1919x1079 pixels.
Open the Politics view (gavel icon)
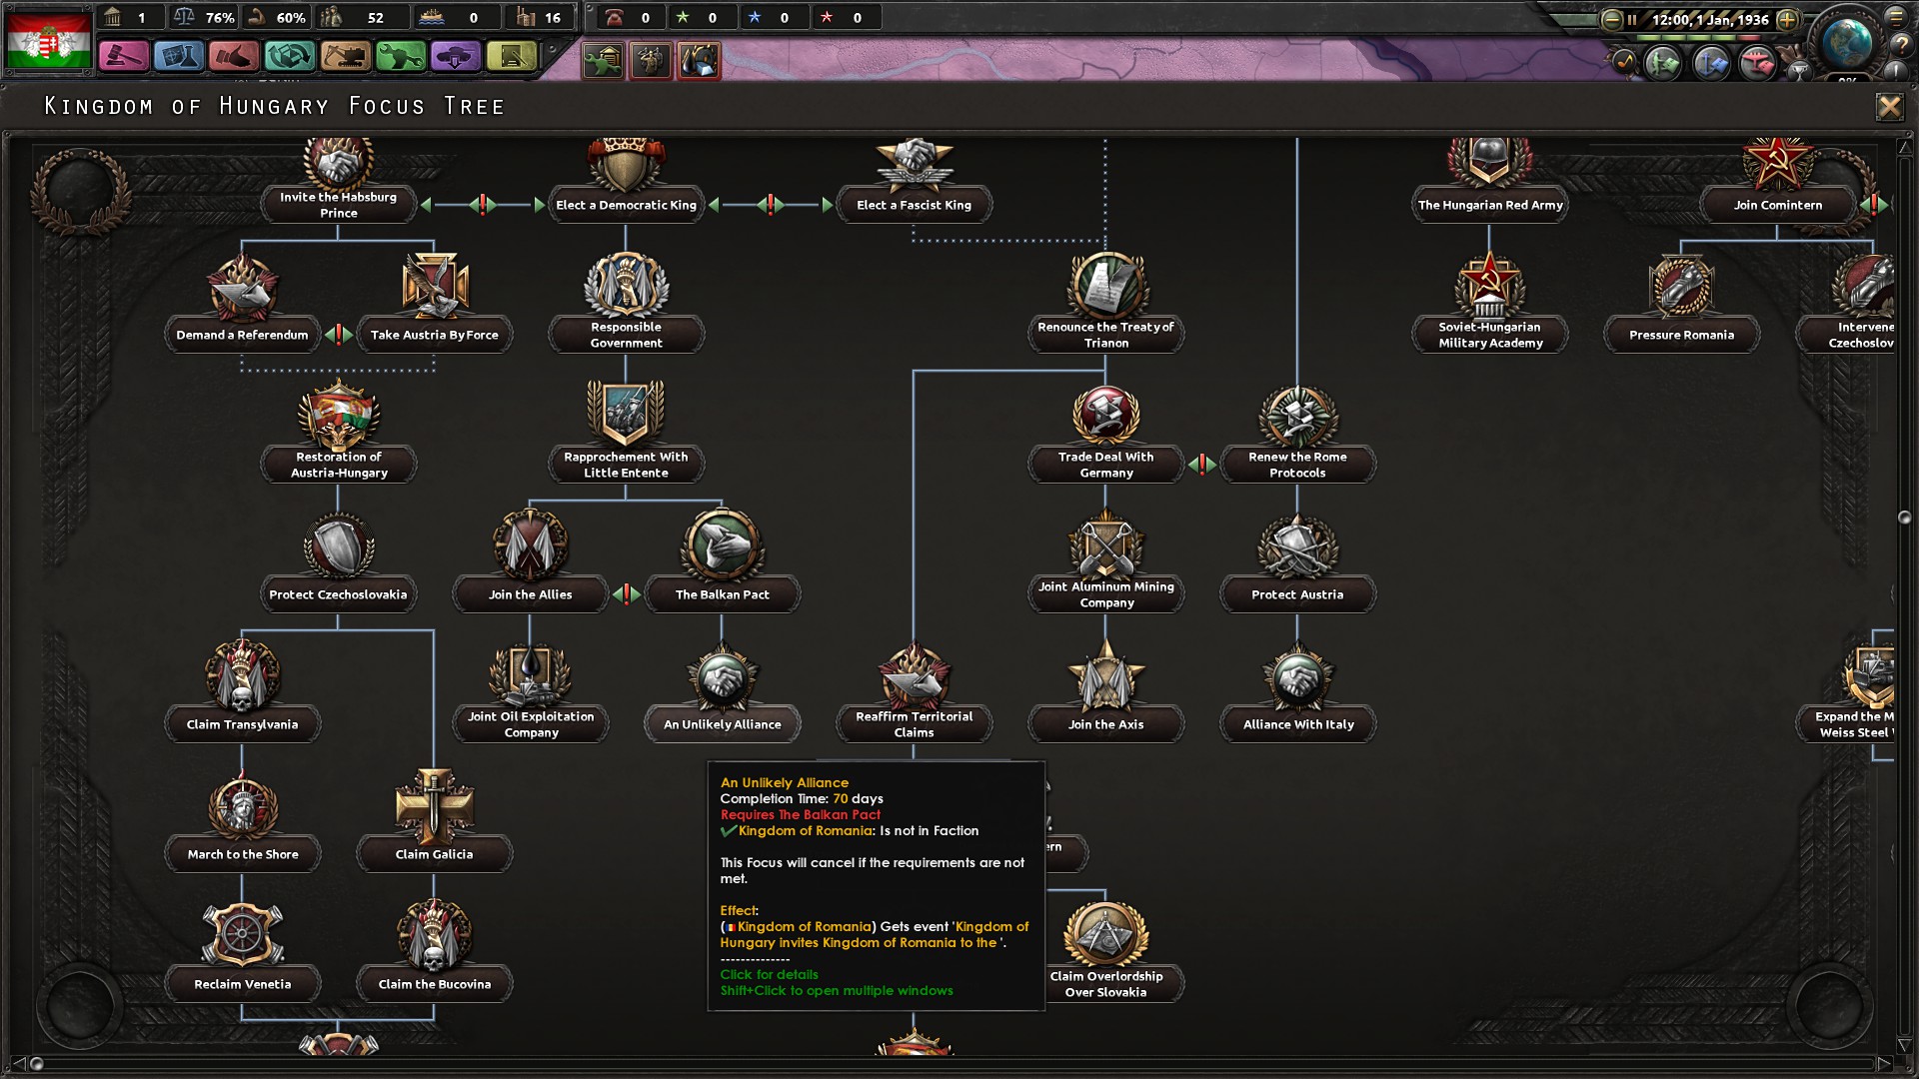(x=124, y=57)
